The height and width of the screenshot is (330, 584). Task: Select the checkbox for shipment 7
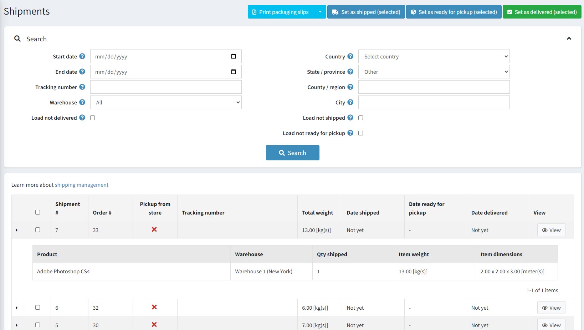tap(37, 230)
